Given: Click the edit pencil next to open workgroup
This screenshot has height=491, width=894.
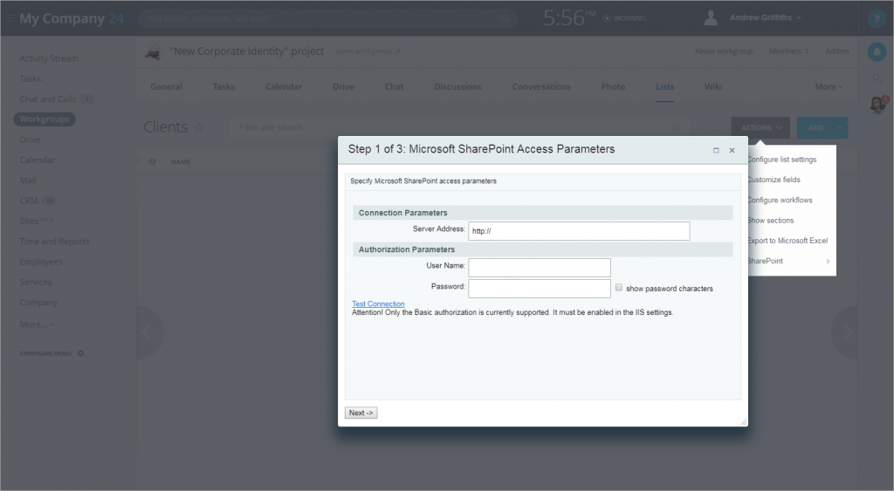Looking at the screenshot, I should pos(397,51).
